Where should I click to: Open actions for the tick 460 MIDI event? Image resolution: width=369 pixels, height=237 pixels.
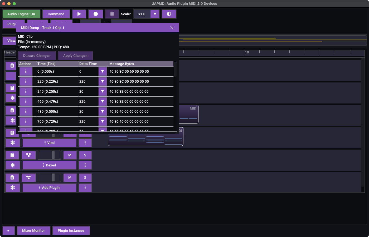pyautogui.click(x=26, y=101)
